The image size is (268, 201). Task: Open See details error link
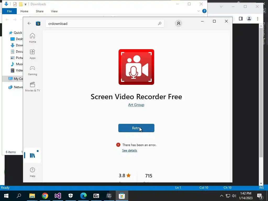(x=130, y=150)
